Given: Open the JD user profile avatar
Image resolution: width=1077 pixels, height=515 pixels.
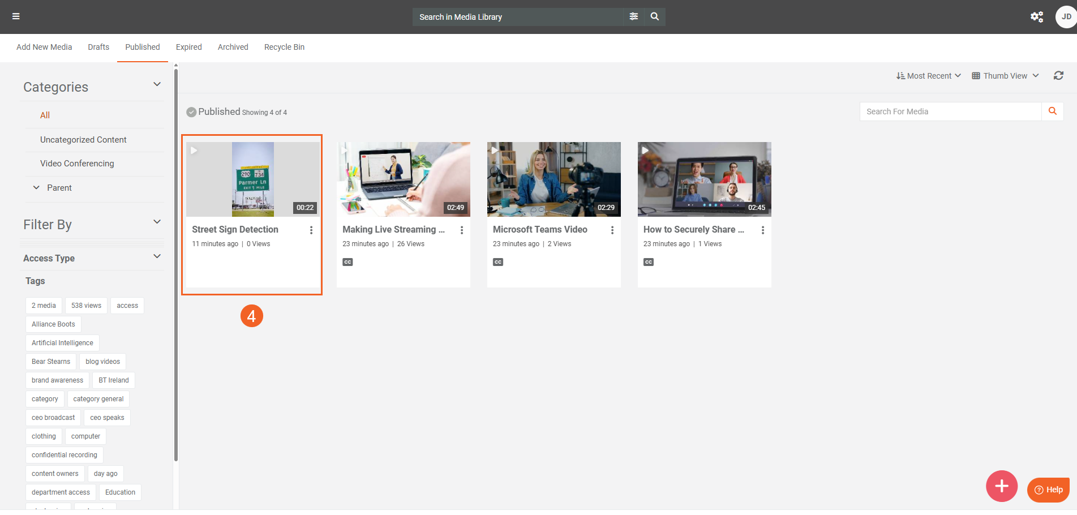Looking at the screenshot, I should coord(1066,17).
